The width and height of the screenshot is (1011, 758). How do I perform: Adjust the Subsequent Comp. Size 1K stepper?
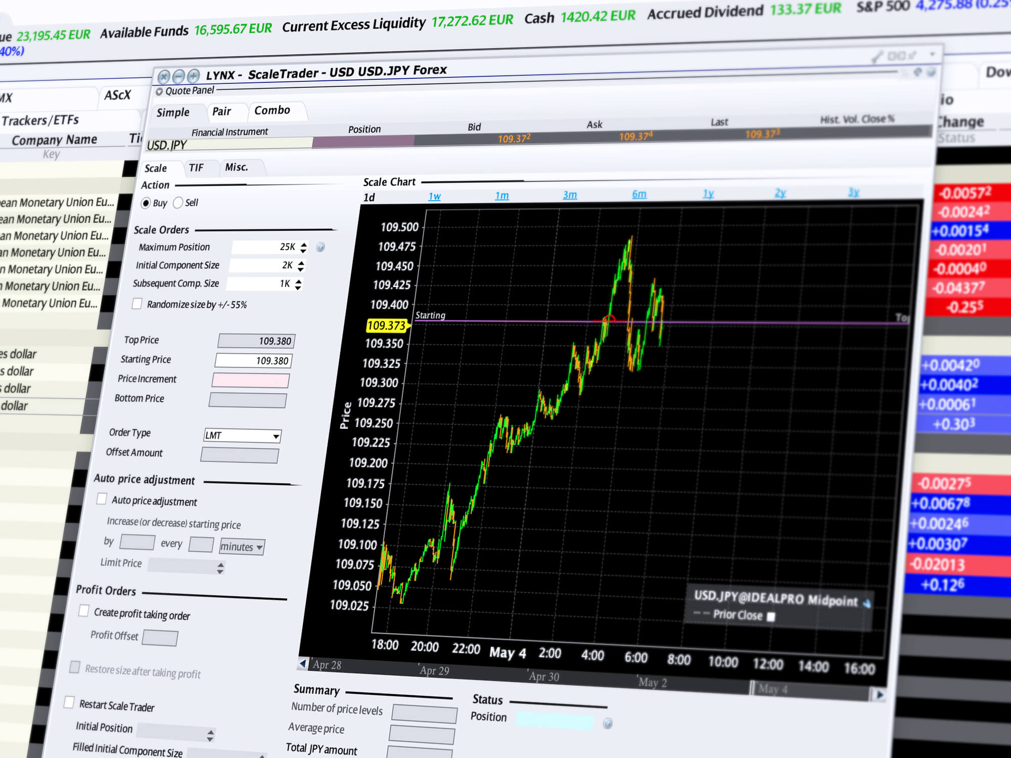coord(298,285)
